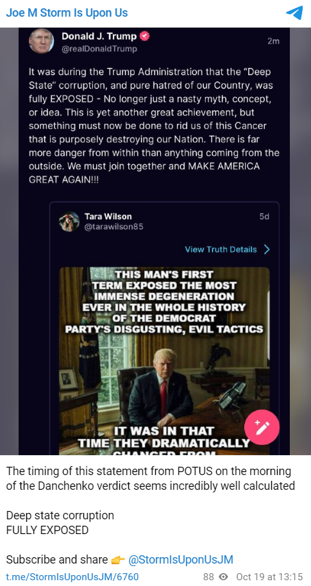Open the Oval Office meme image

click(x=164, y=361)
